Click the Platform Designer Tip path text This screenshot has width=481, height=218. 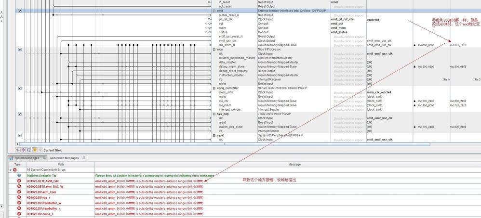pos(41,176)
